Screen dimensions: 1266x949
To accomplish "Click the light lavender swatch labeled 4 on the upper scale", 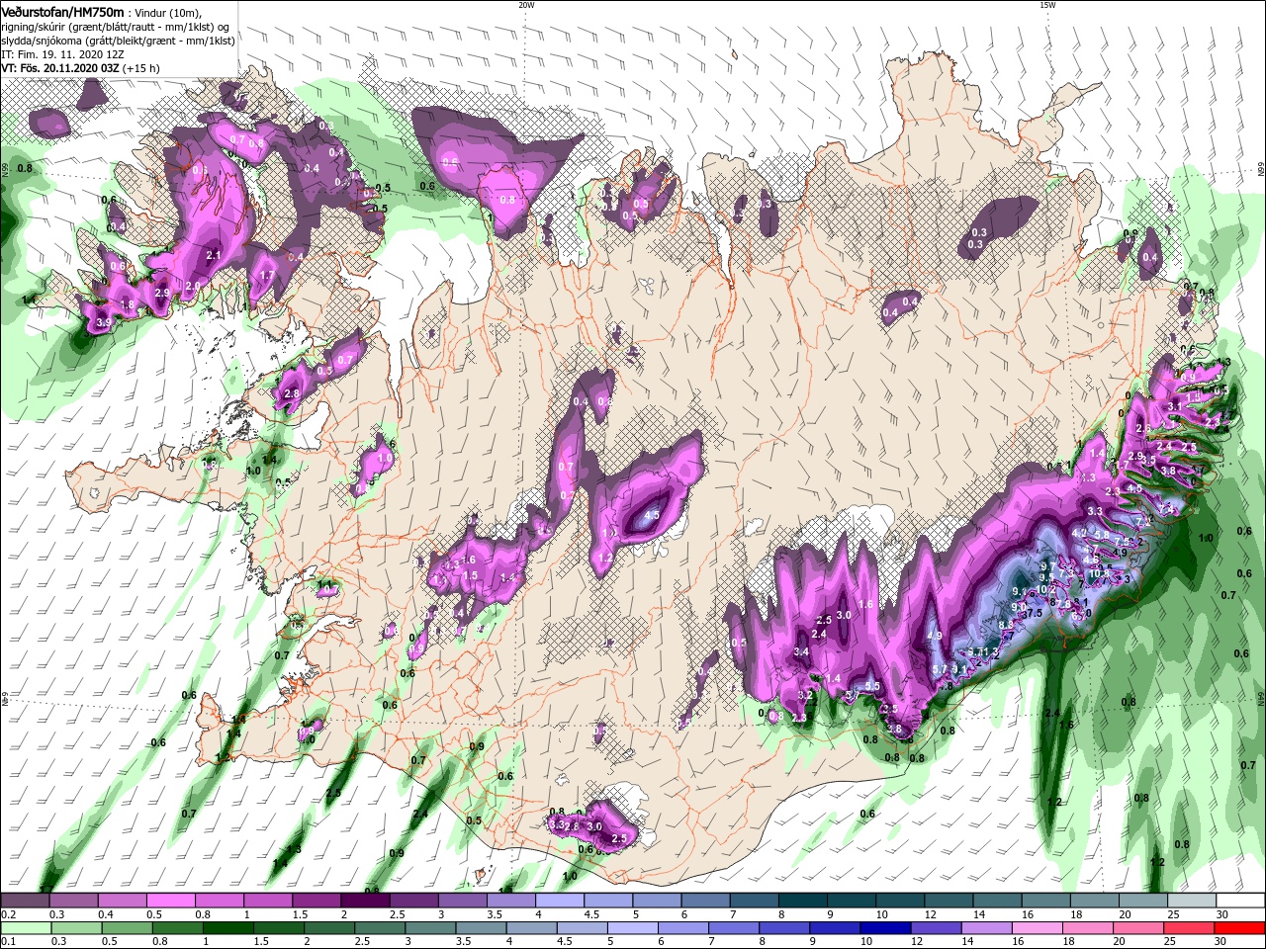I will 559,901.
